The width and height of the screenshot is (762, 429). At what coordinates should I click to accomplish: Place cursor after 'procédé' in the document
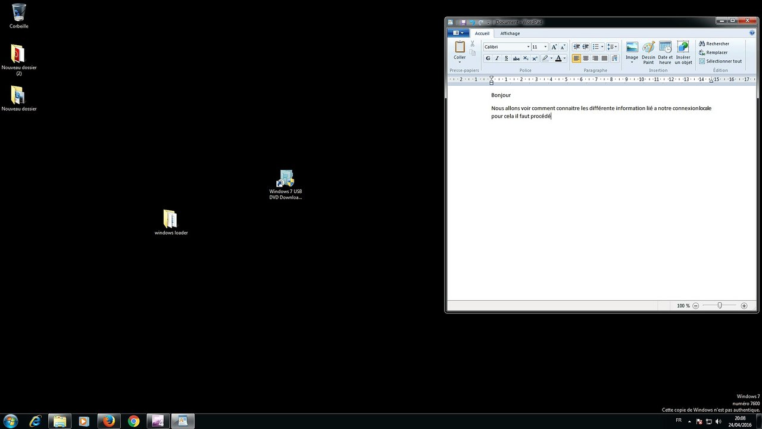coord(552,116)
